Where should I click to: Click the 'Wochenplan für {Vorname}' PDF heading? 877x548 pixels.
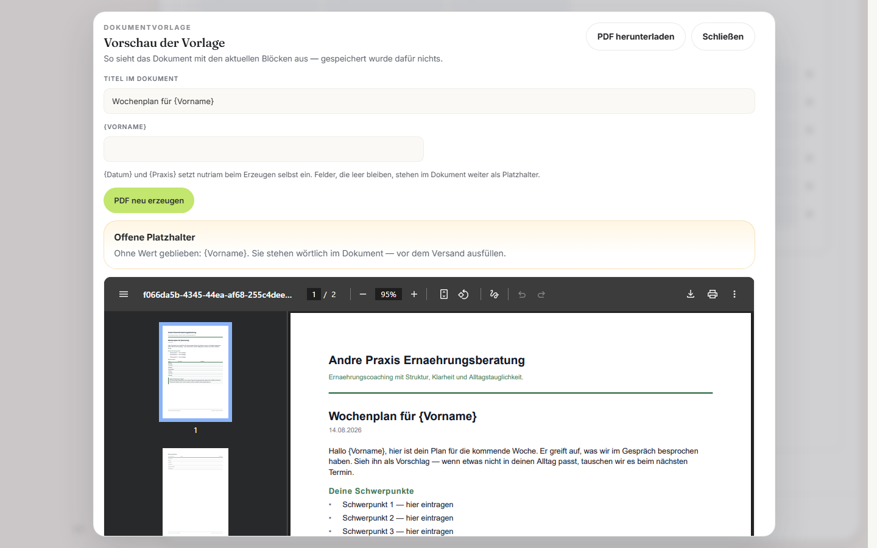click(x=403, y=416)
